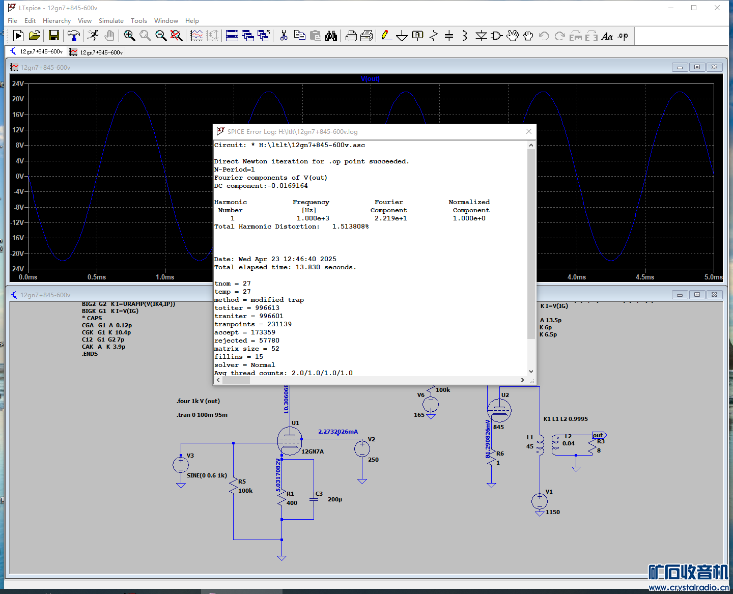Save the schematic with the floppy icon
This screenshot has width=733, height=594.
pos(54,36)
